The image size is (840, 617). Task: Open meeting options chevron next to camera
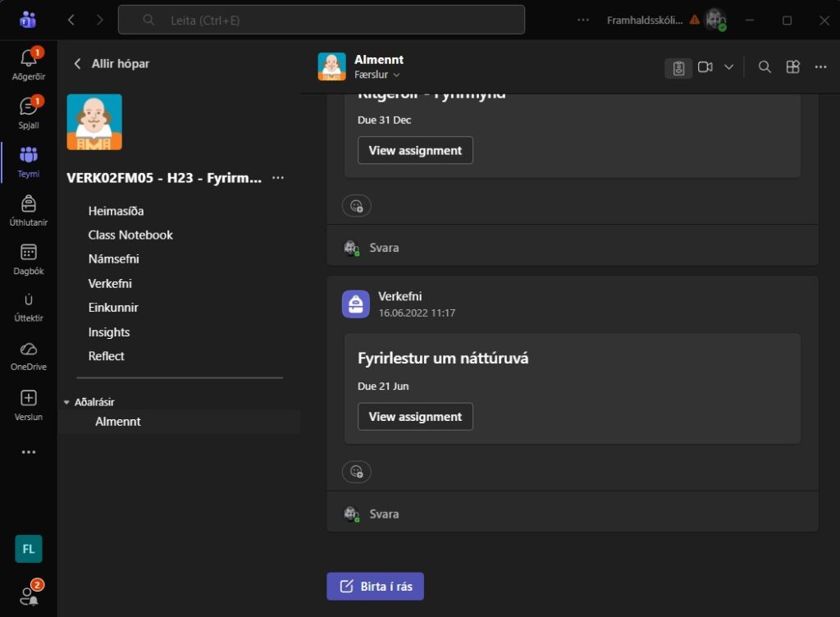point(728,67)
